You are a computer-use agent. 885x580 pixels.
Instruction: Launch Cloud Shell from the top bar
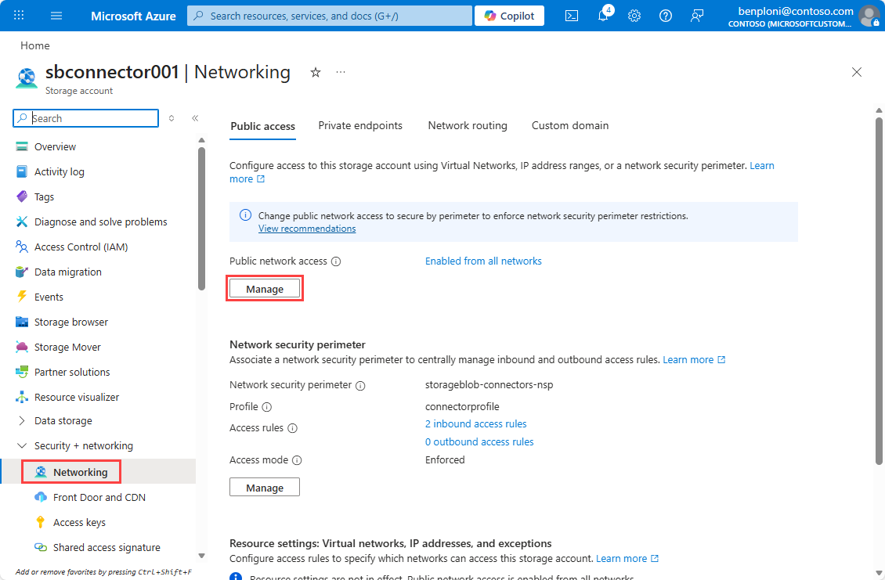571,16
